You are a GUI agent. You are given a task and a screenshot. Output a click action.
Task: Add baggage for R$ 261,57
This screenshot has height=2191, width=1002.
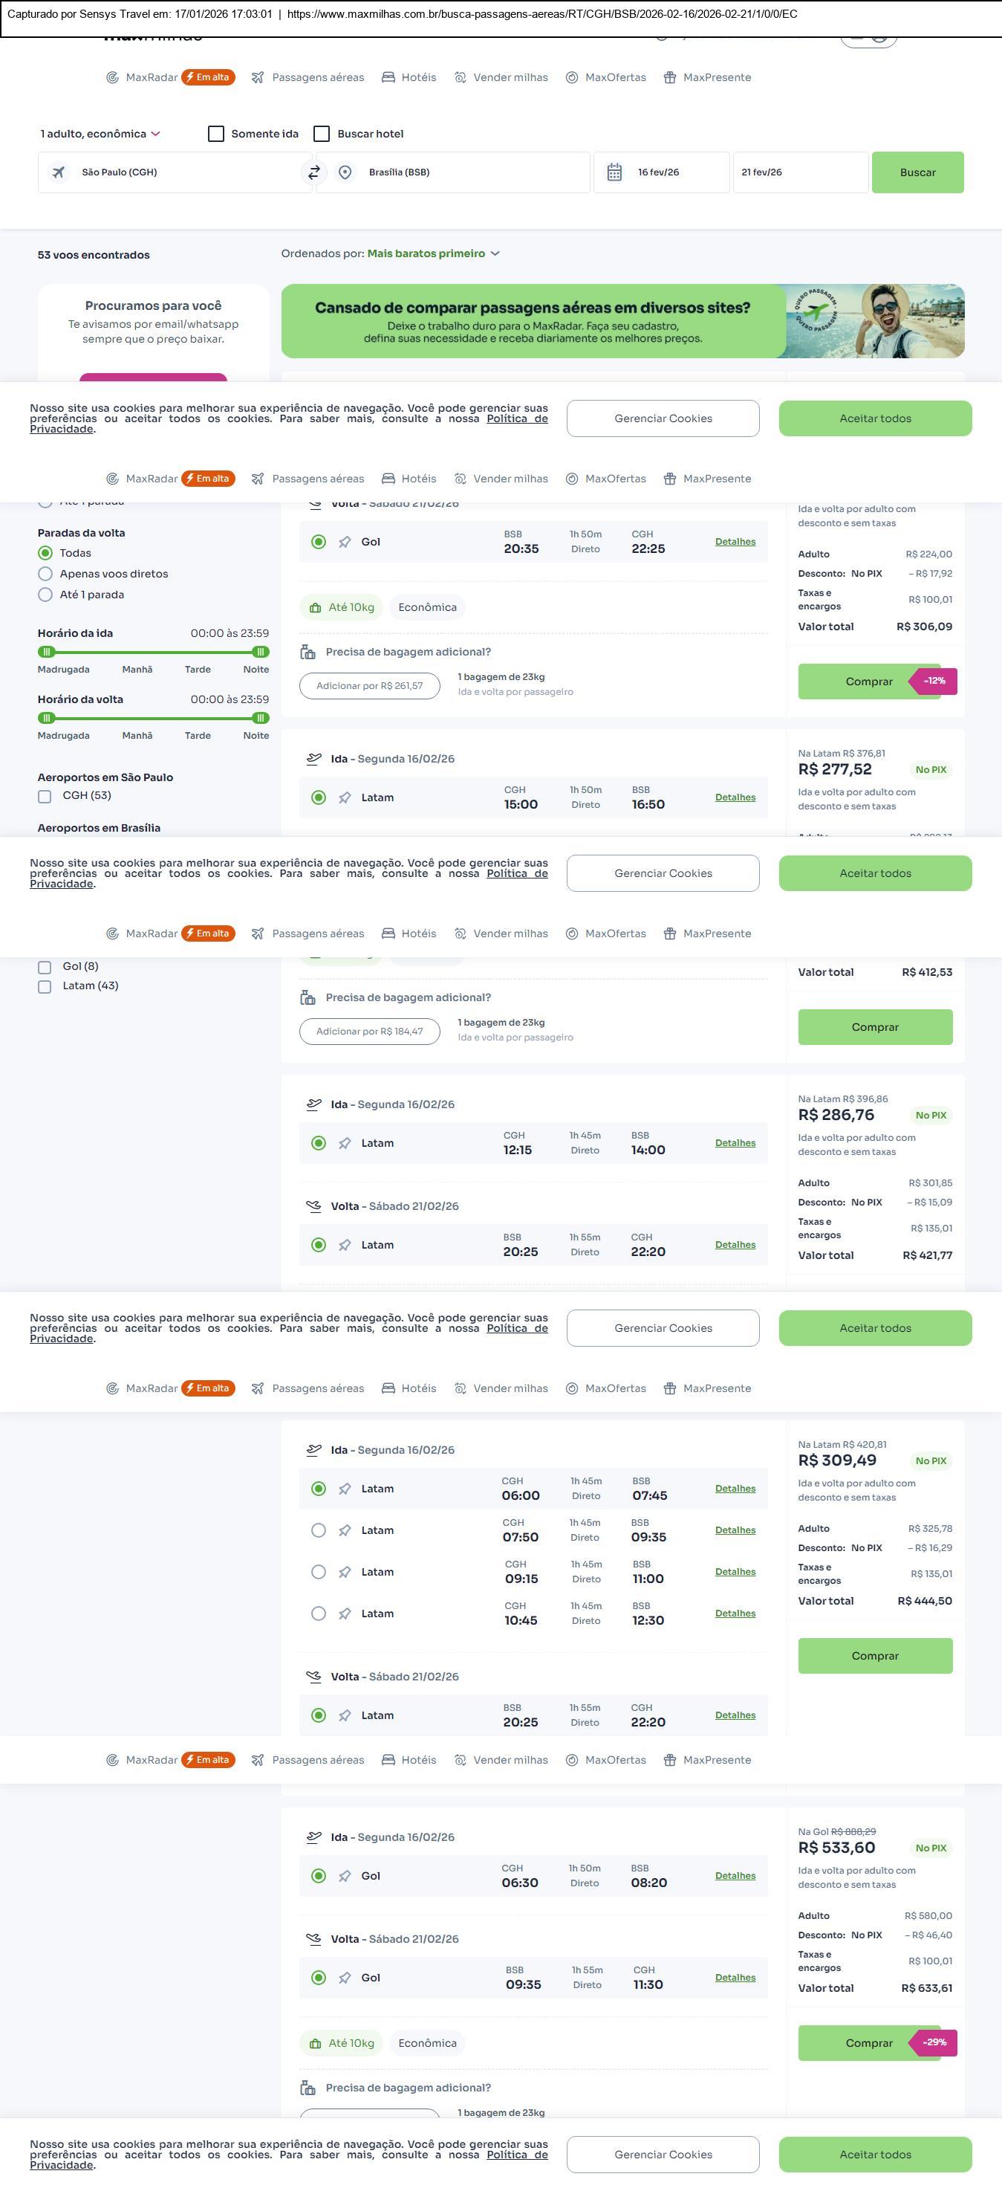point(369,685)
